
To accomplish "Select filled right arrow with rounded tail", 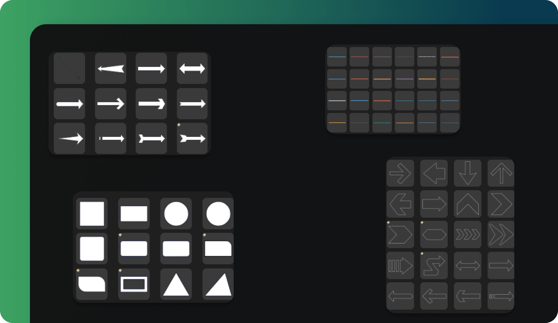I will (69, 104).
